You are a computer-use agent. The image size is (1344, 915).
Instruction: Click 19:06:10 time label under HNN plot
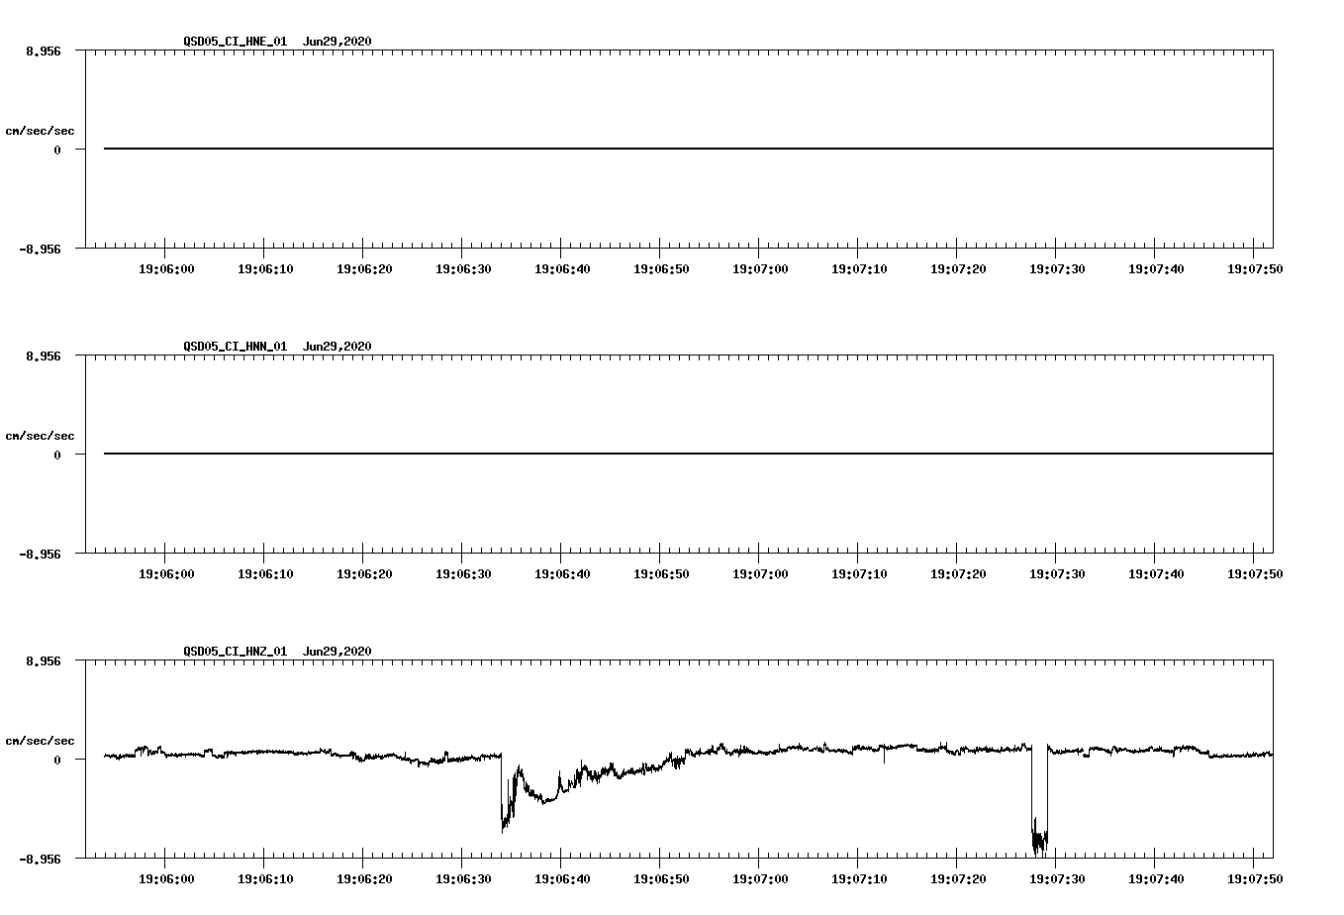point(265,574)
